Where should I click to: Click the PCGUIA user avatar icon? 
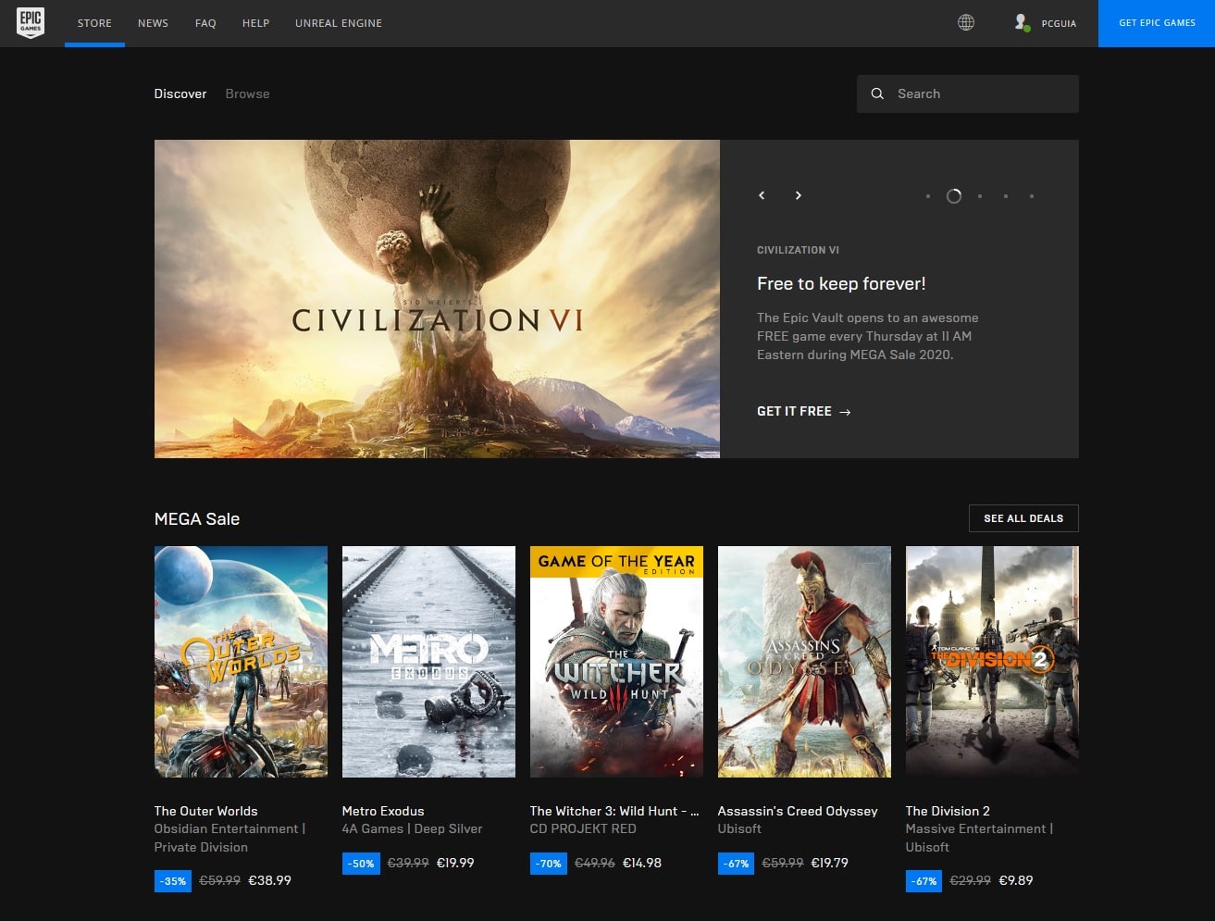1022,22
